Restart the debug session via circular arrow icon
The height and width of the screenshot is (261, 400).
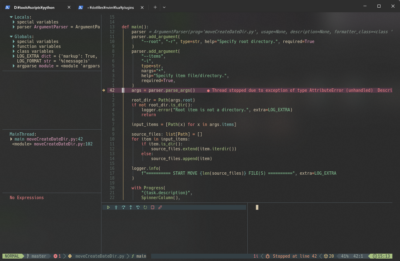[x=145, y=207]
